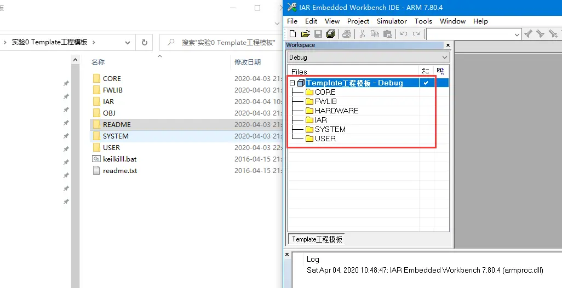Open the Project menu
Viewport: 562px width, 288px height.
tap(358, 21)
